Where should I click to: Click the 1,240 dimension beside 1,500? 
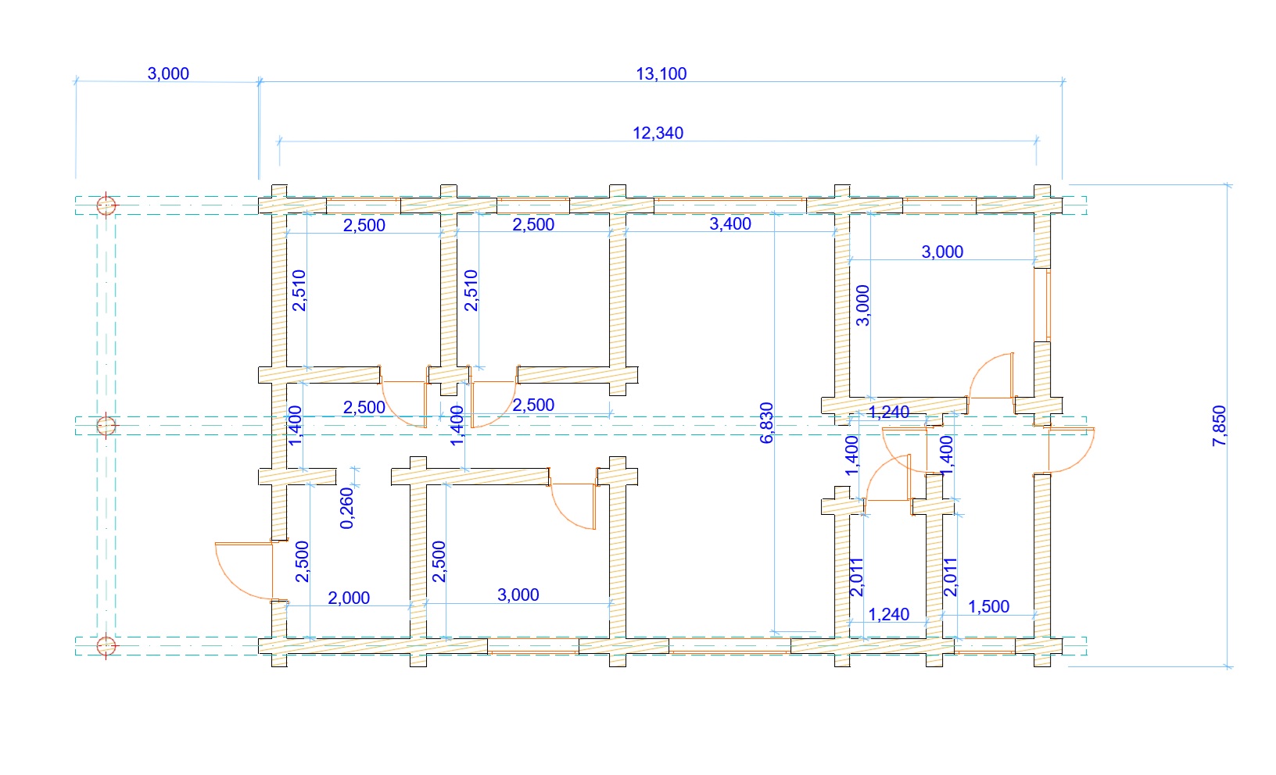(x=889, y=614)
